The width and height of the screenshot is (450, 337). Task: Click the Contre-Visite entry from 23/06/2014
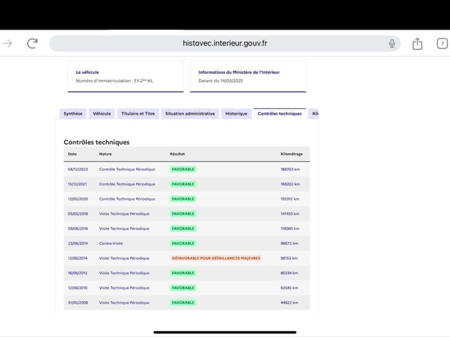111,243
